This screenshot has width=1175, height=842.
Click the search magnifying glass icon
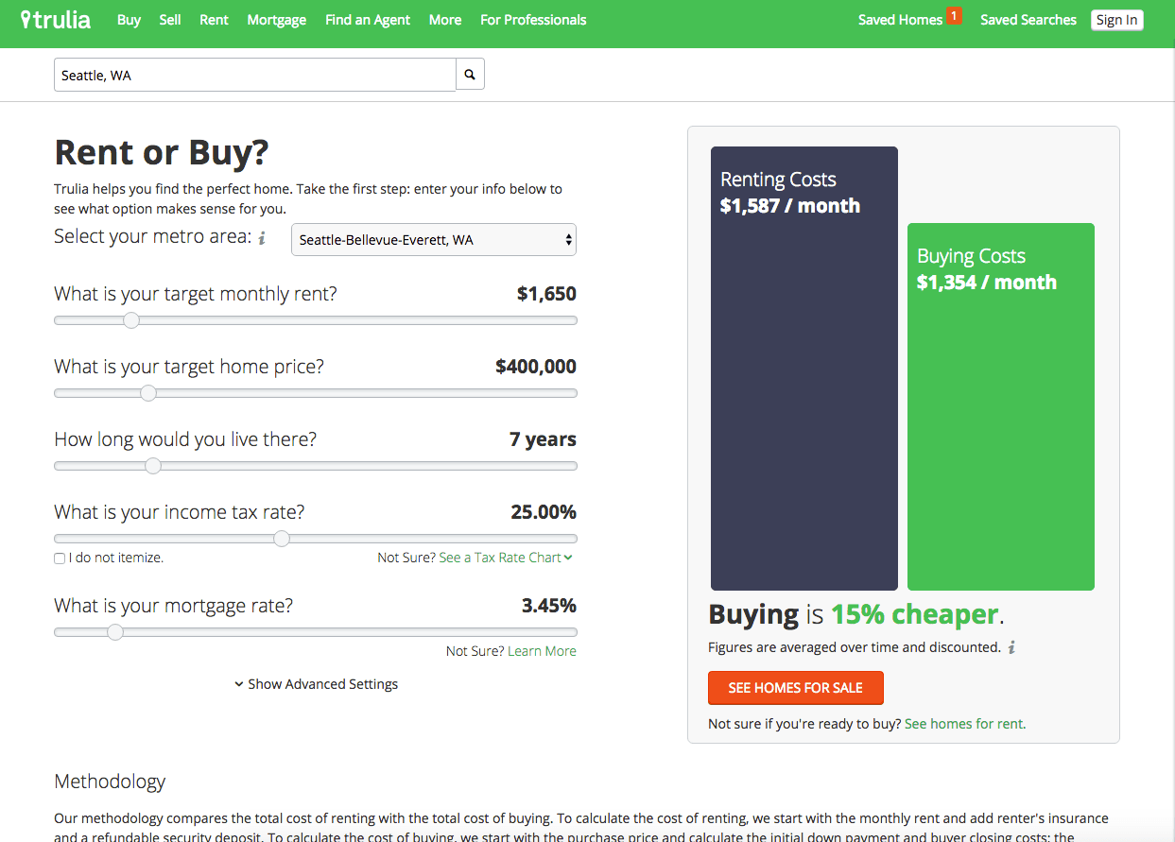coord(470,74)
